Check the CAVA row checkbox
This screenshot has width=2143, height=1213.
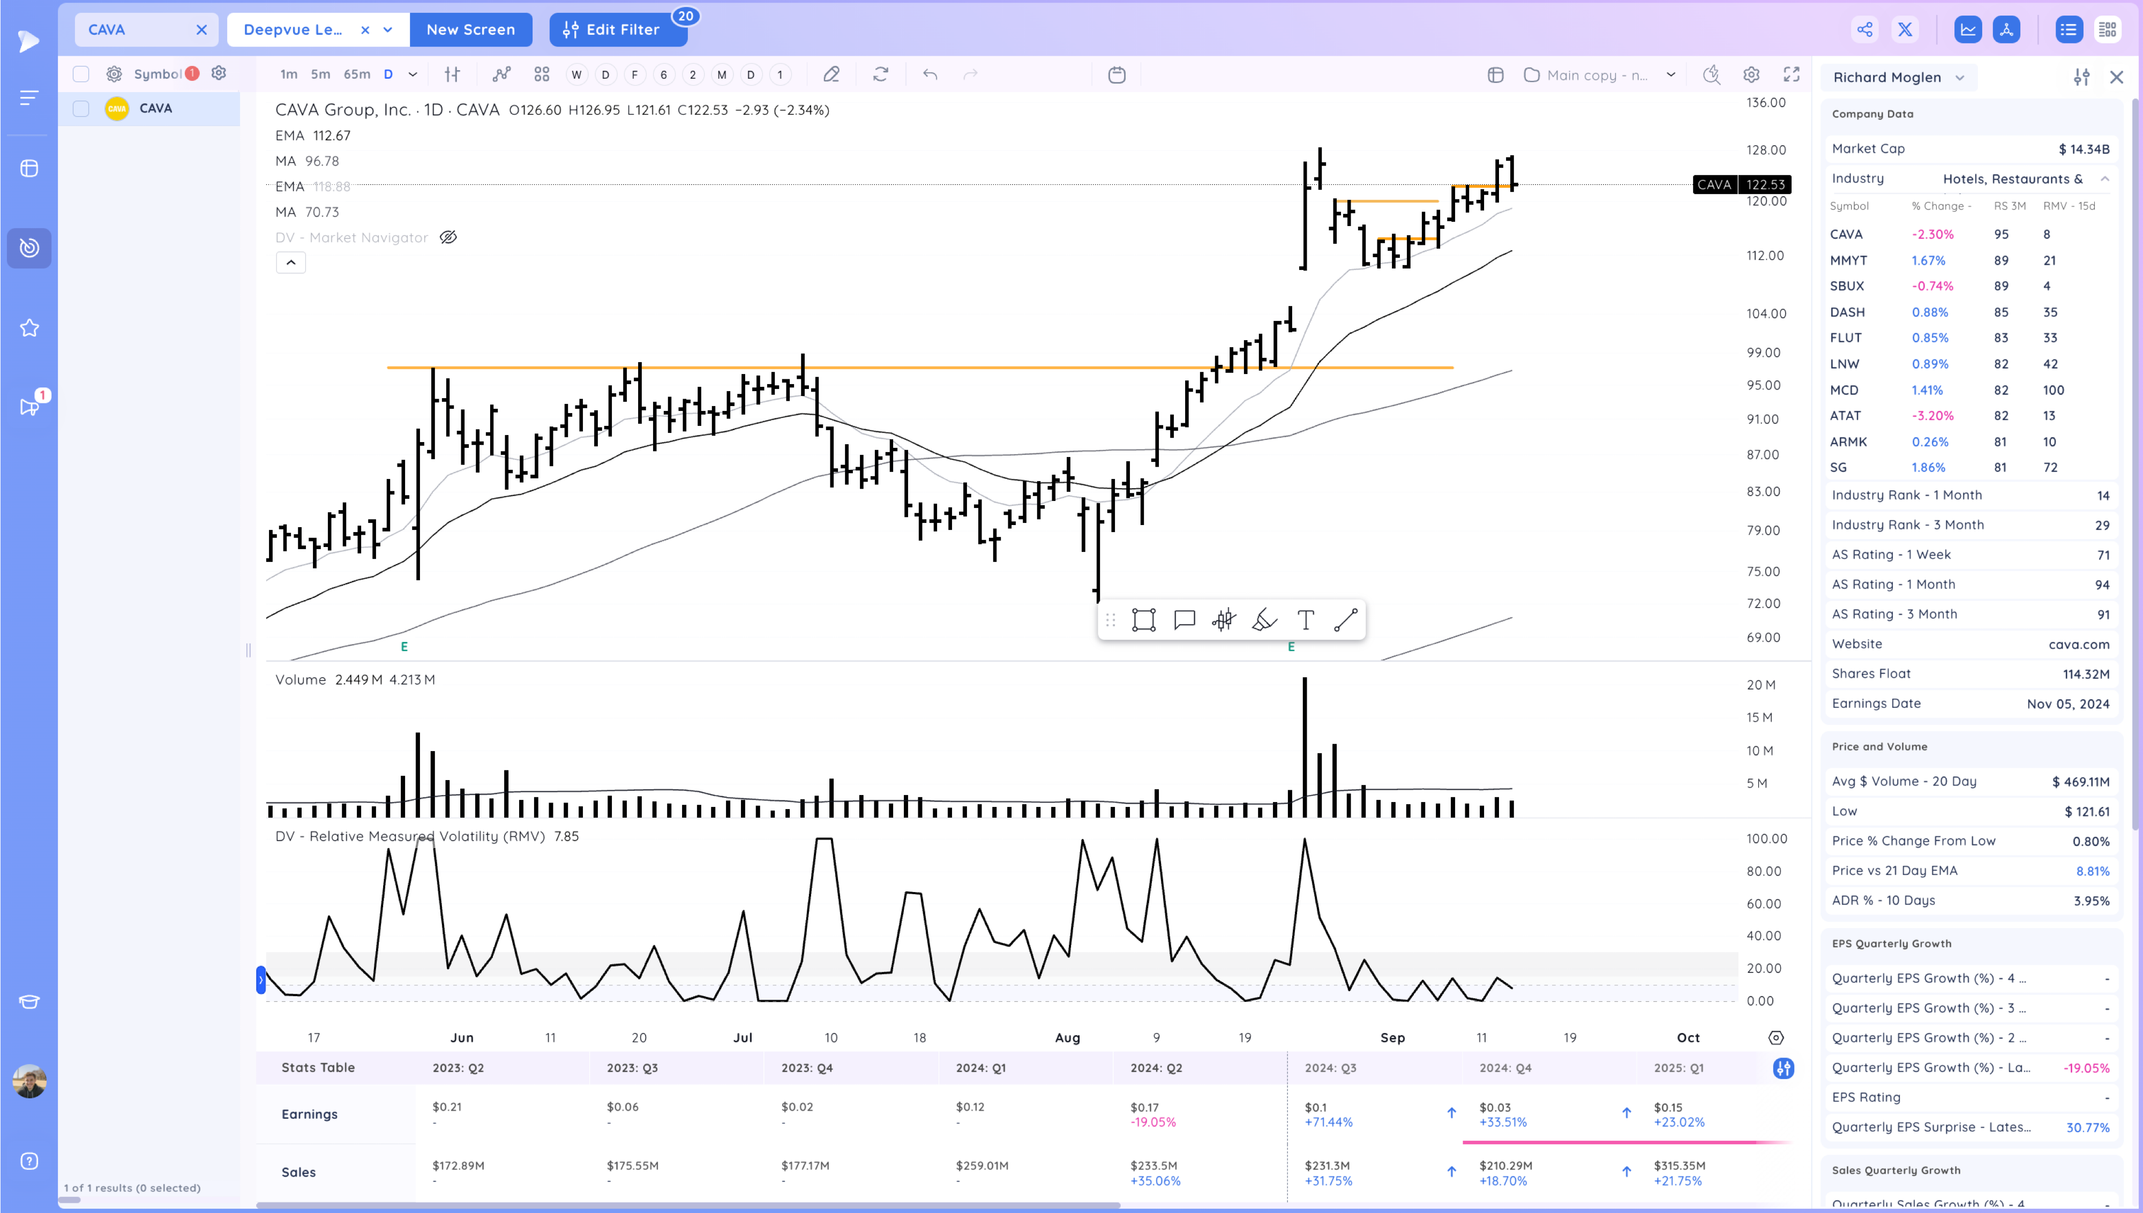tap(81, 108)
